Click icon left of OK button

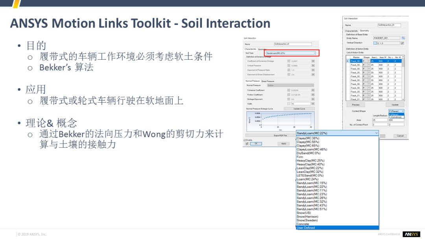(246, 144)
